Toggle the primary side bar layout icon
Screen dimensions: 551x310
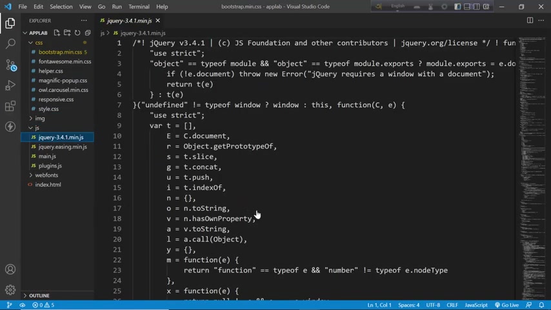click(457, 6)
